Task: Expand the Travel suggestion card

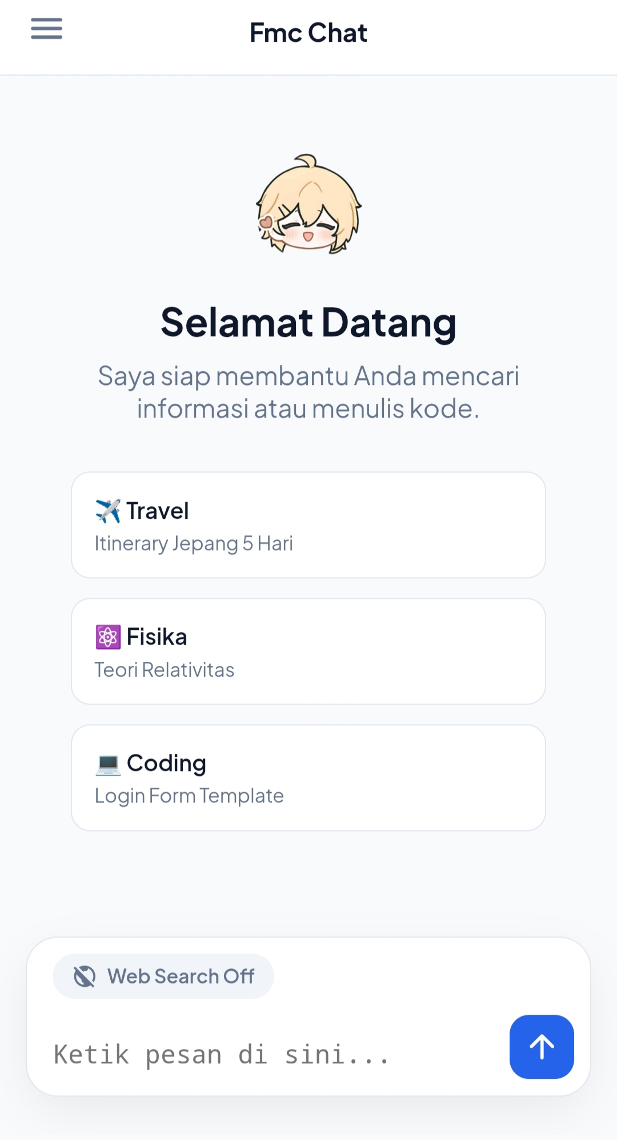Action: pos(308,525)
